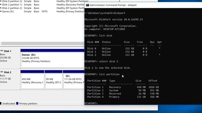Click the Offset column header in diskpart
This screenshot has height=113, width=202.
point(153,81)
